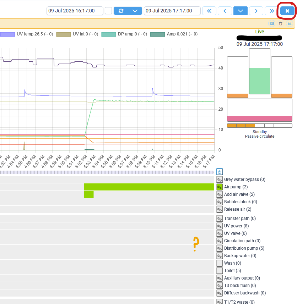Click the start date field 16:17:00
The image size is (297, 304).
pos(75,11)
